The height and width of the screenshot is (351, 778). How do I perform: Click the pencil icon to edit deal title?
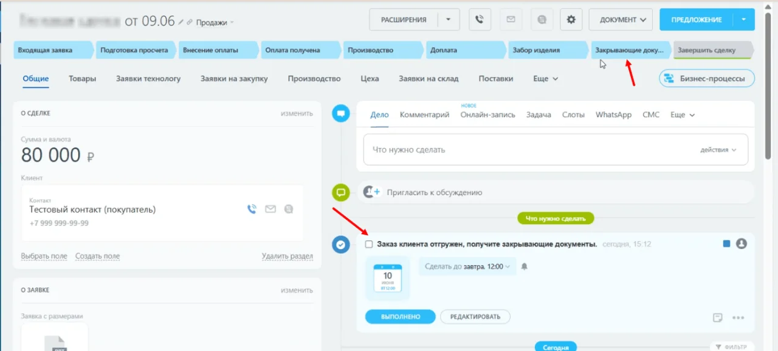point(181,22)
